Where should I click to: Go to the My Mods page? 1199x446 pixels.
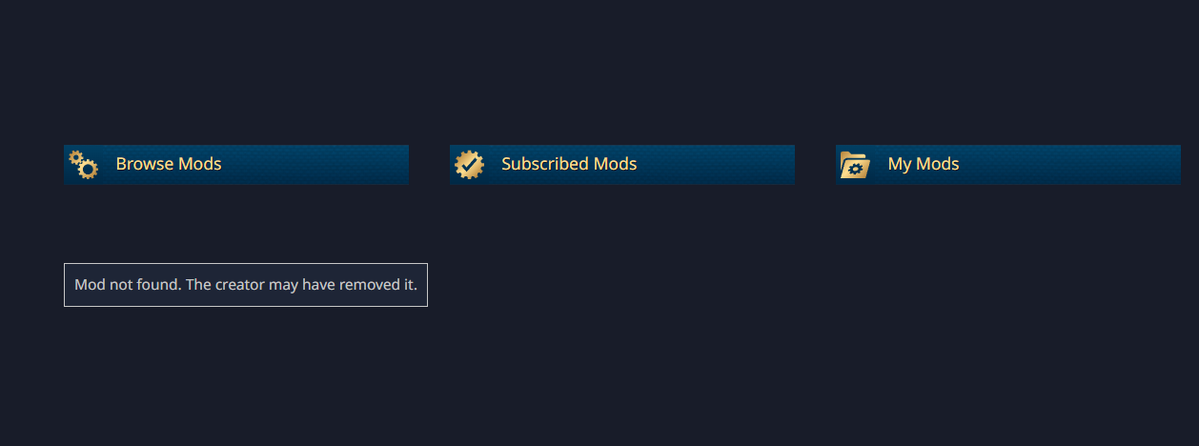tap(1008, 164)
